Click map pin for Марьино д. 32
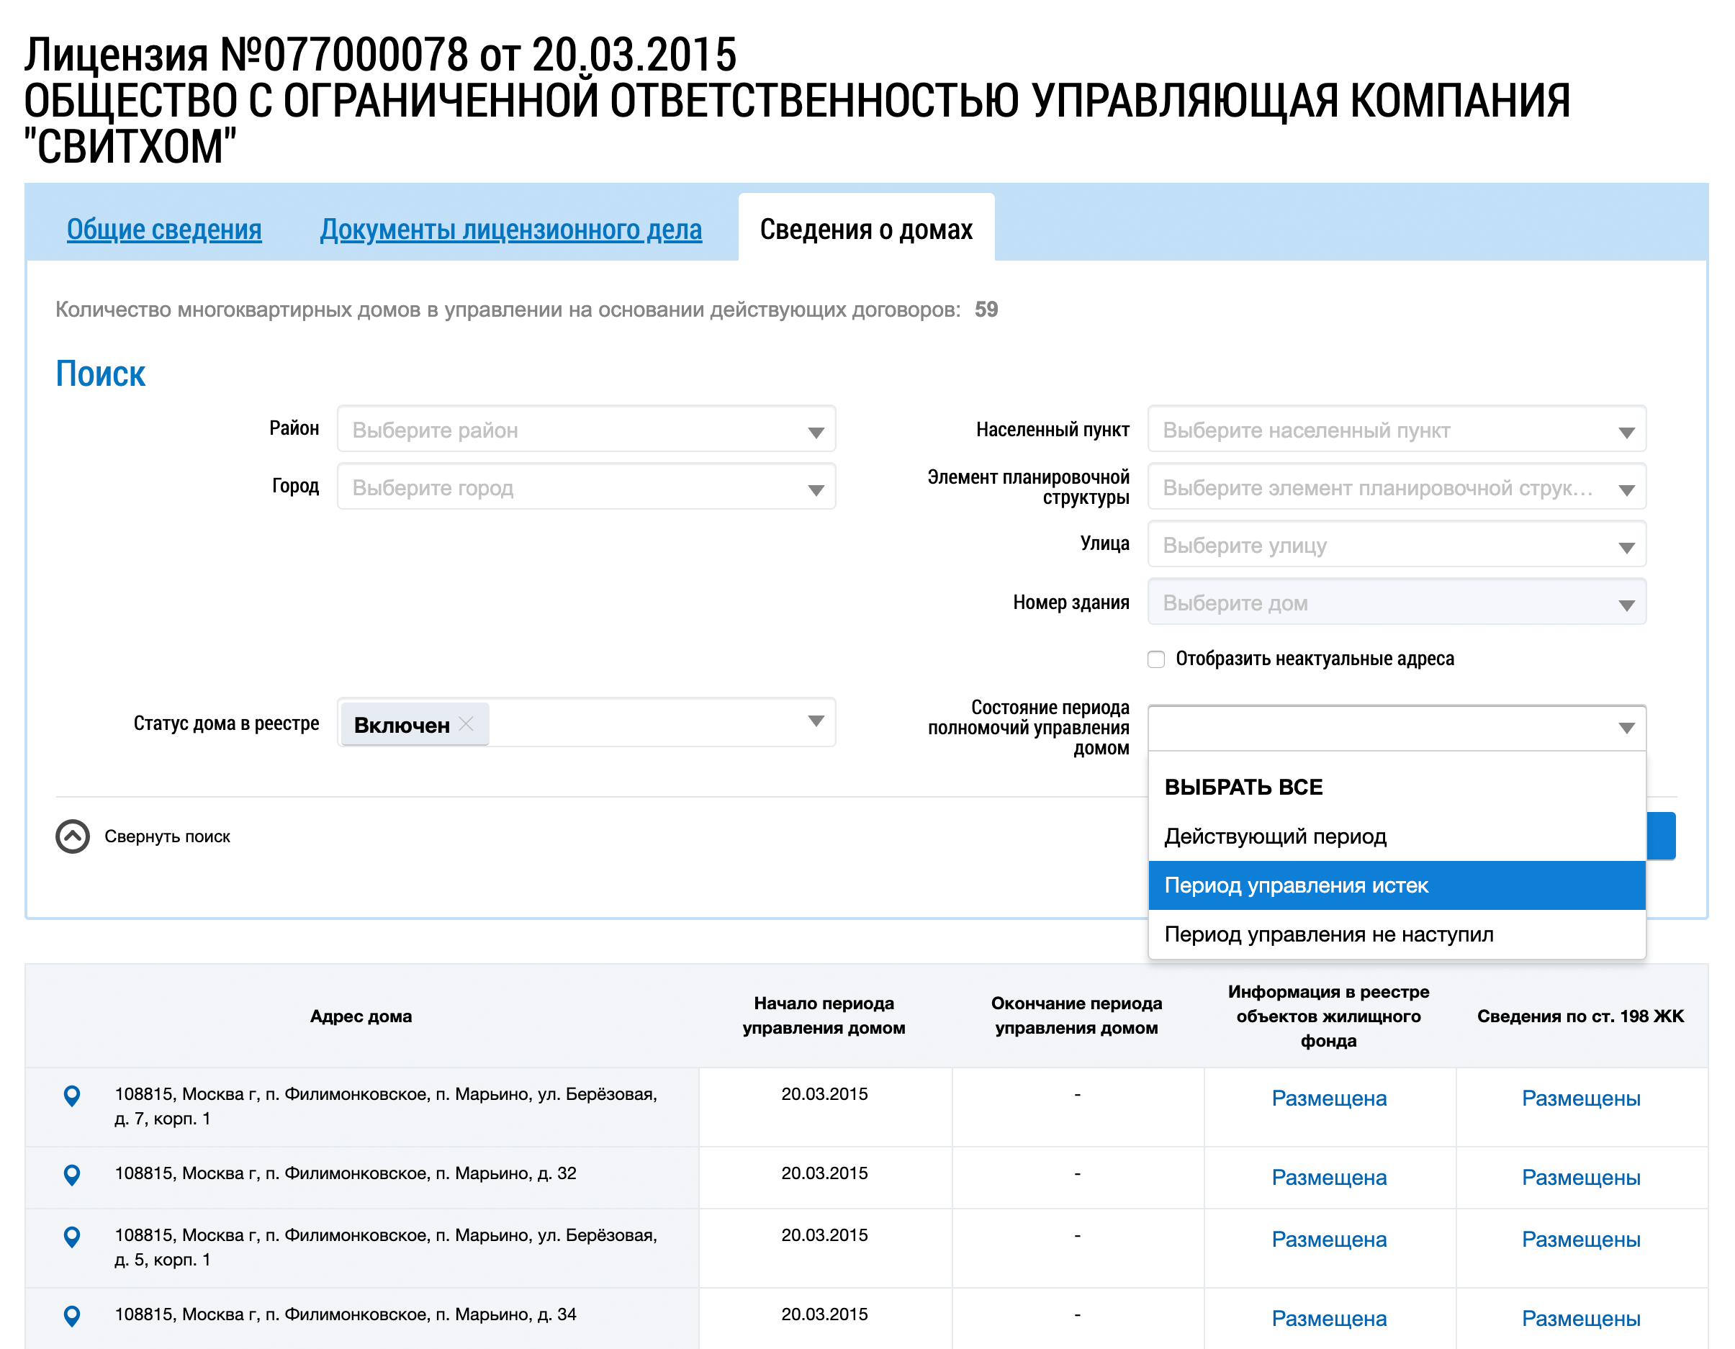This screenshot has height=1349, width=1735. [x=71, y=1175]
